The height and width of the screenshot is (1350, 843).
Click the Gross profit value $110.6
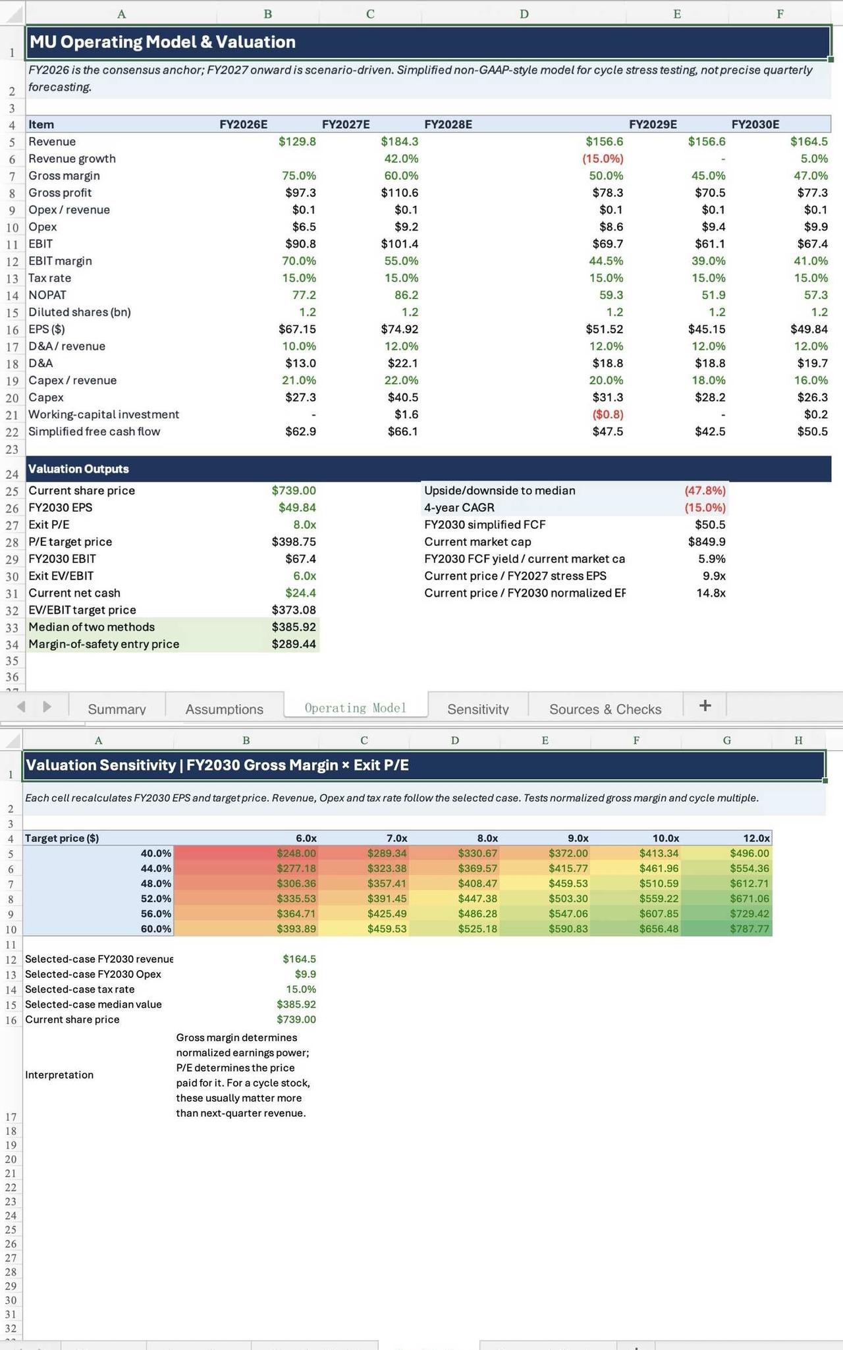pos(399,193)
